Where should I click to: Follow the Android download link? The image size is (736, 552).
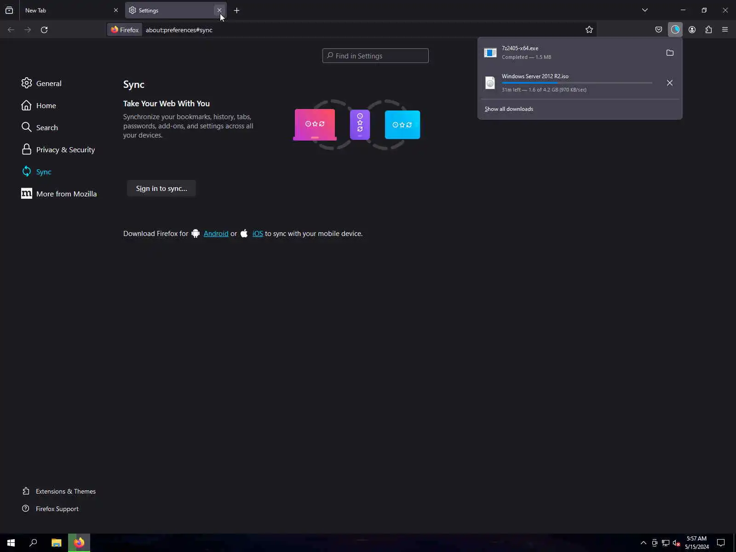[x=216, y=234]
